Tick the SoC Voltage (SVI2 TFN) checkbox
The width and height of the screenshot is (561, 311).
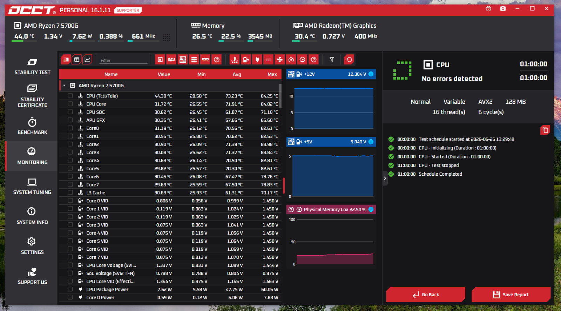[70, 273]
